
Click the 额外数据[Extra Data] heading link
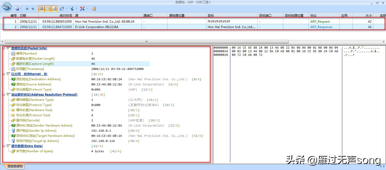tap(27, 146)
